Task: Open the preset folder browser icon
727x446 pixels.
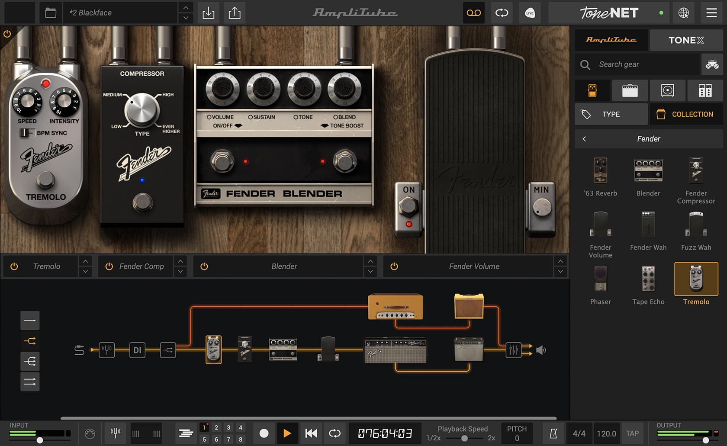Action: coord(51,13)
